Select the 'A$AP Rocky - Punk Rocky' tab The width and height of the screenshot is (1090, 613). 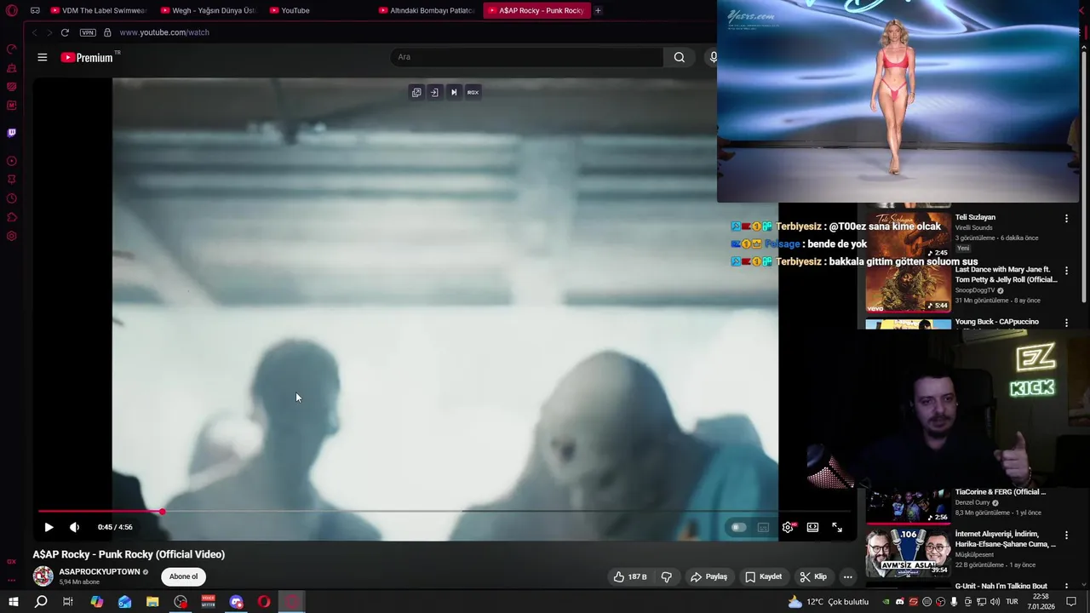coord(536,10)
